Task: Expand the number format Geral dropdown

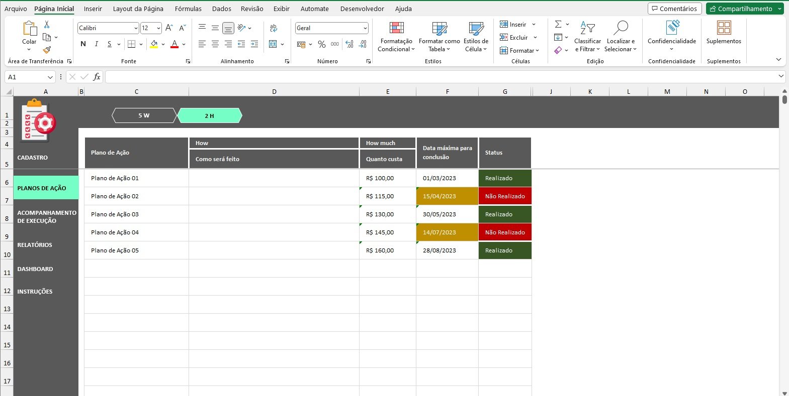Action: (x=365, y=28)
